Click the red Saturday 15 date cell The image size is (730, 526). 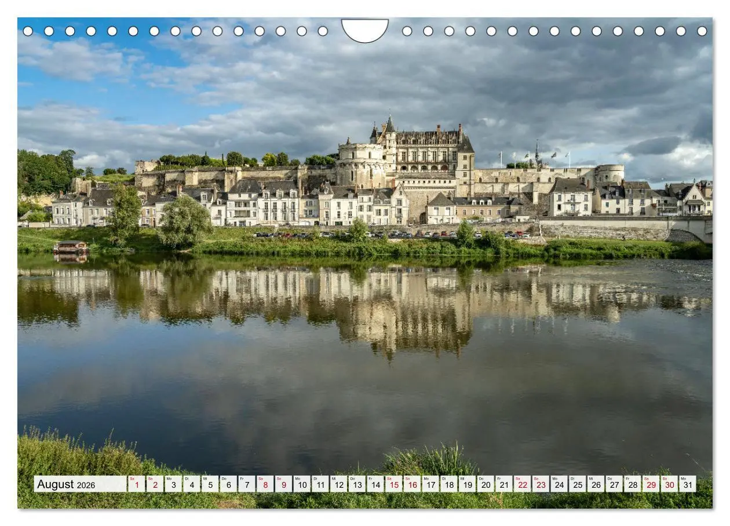pos(393,484)
